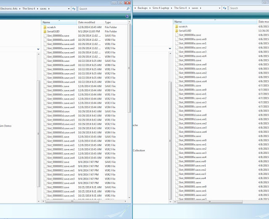Select Slot_0000000b.save in left window
Viewport: 269px width, 219px height.
click(58, 61)
